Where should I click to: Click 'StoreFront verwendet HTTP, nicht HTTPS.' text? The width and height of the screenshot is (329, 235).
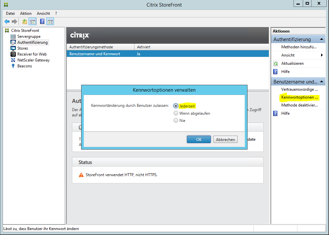point(122,175)
